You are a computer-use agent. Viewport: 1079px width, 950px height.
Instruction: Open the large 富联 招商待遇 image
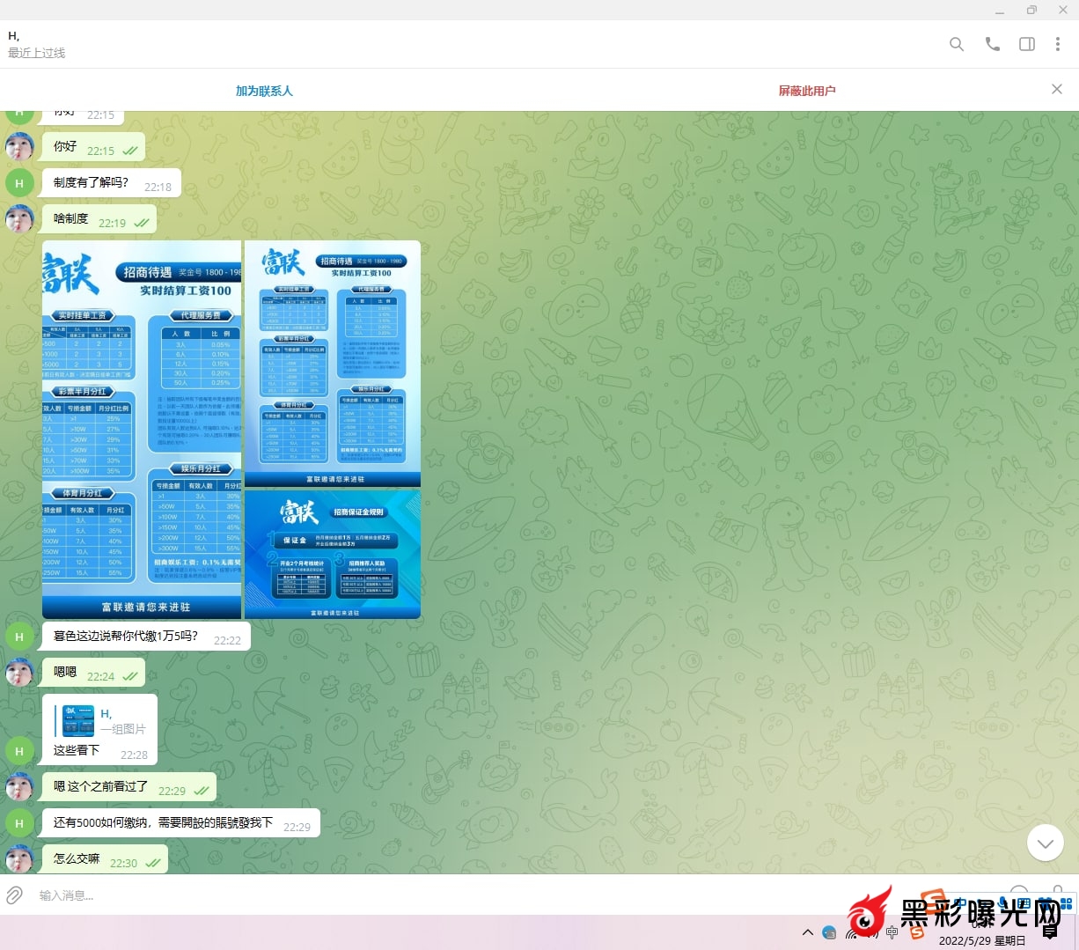point(142,429)
